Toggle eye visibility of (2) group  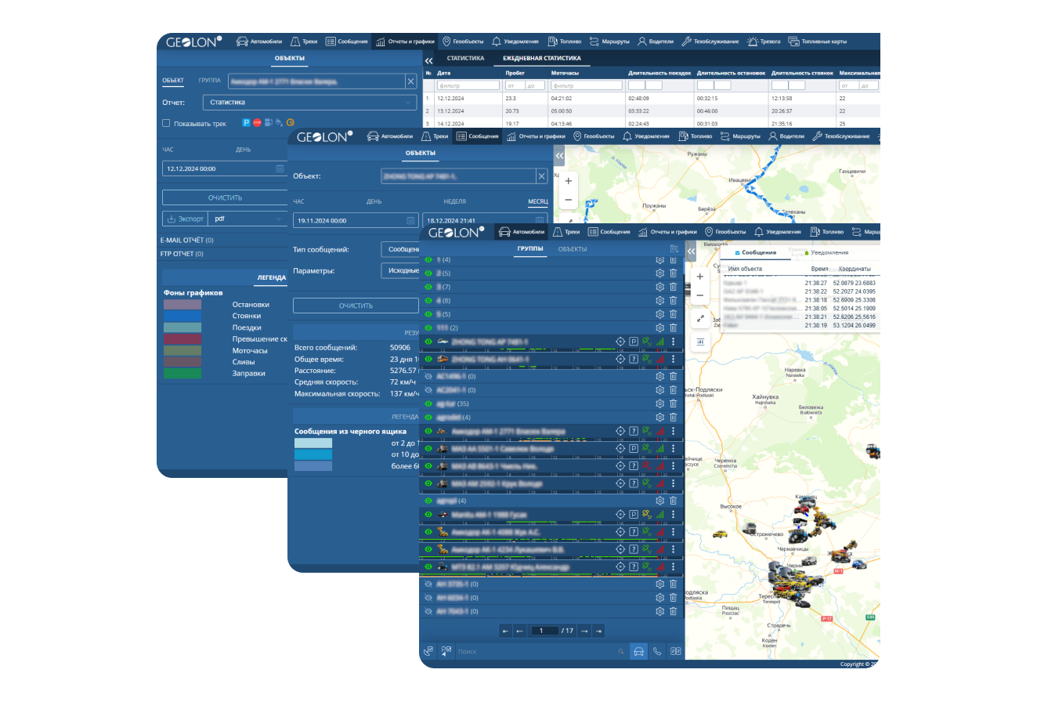tap(428, 327)
